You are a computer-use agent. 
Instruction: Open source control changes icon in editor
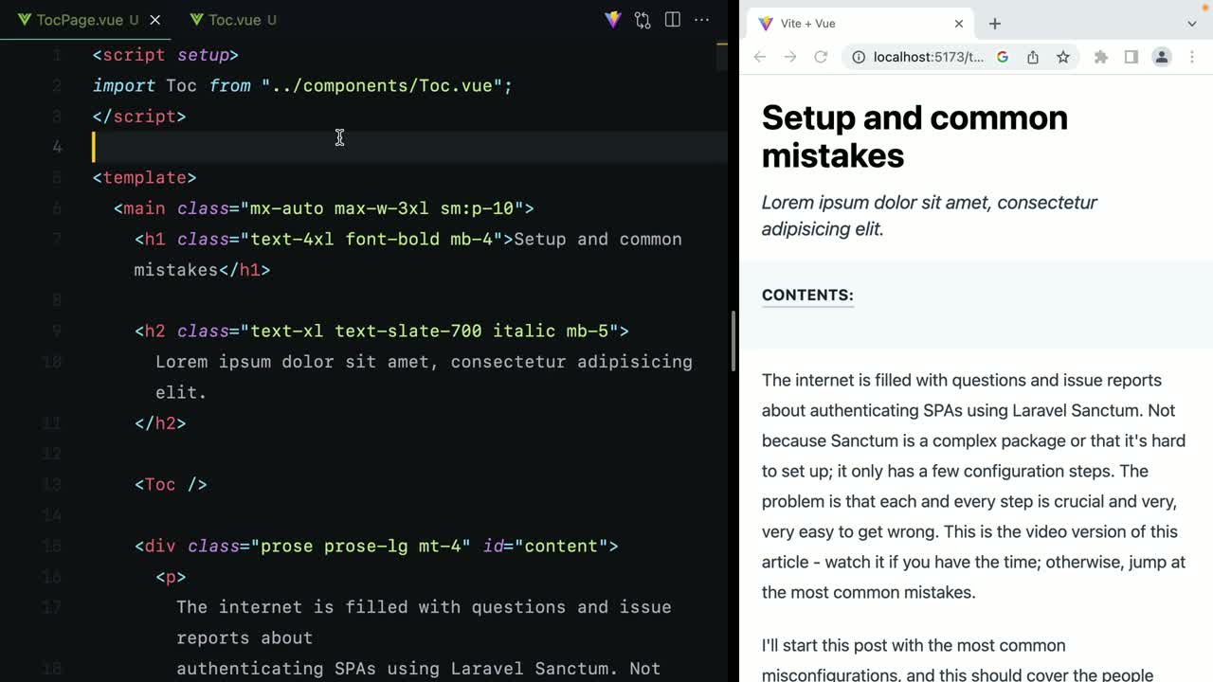[x=643, y=20]
